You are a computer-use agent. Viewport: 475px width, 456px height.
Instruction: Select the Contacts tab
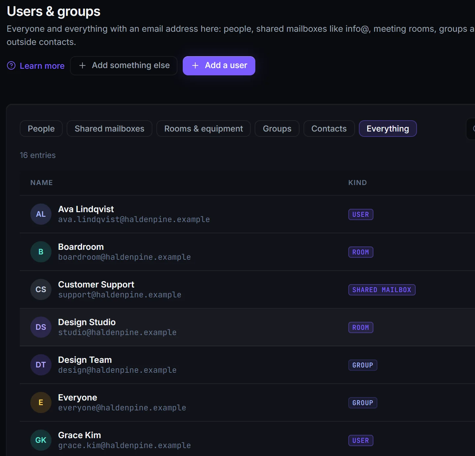329,129
